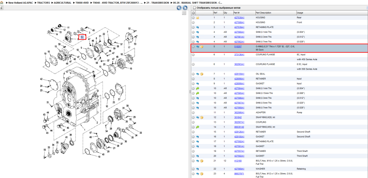The image size is (368, 178).
Task: Click blue arrow icon in the 427562A1 shim row
Action: point(197,42)
